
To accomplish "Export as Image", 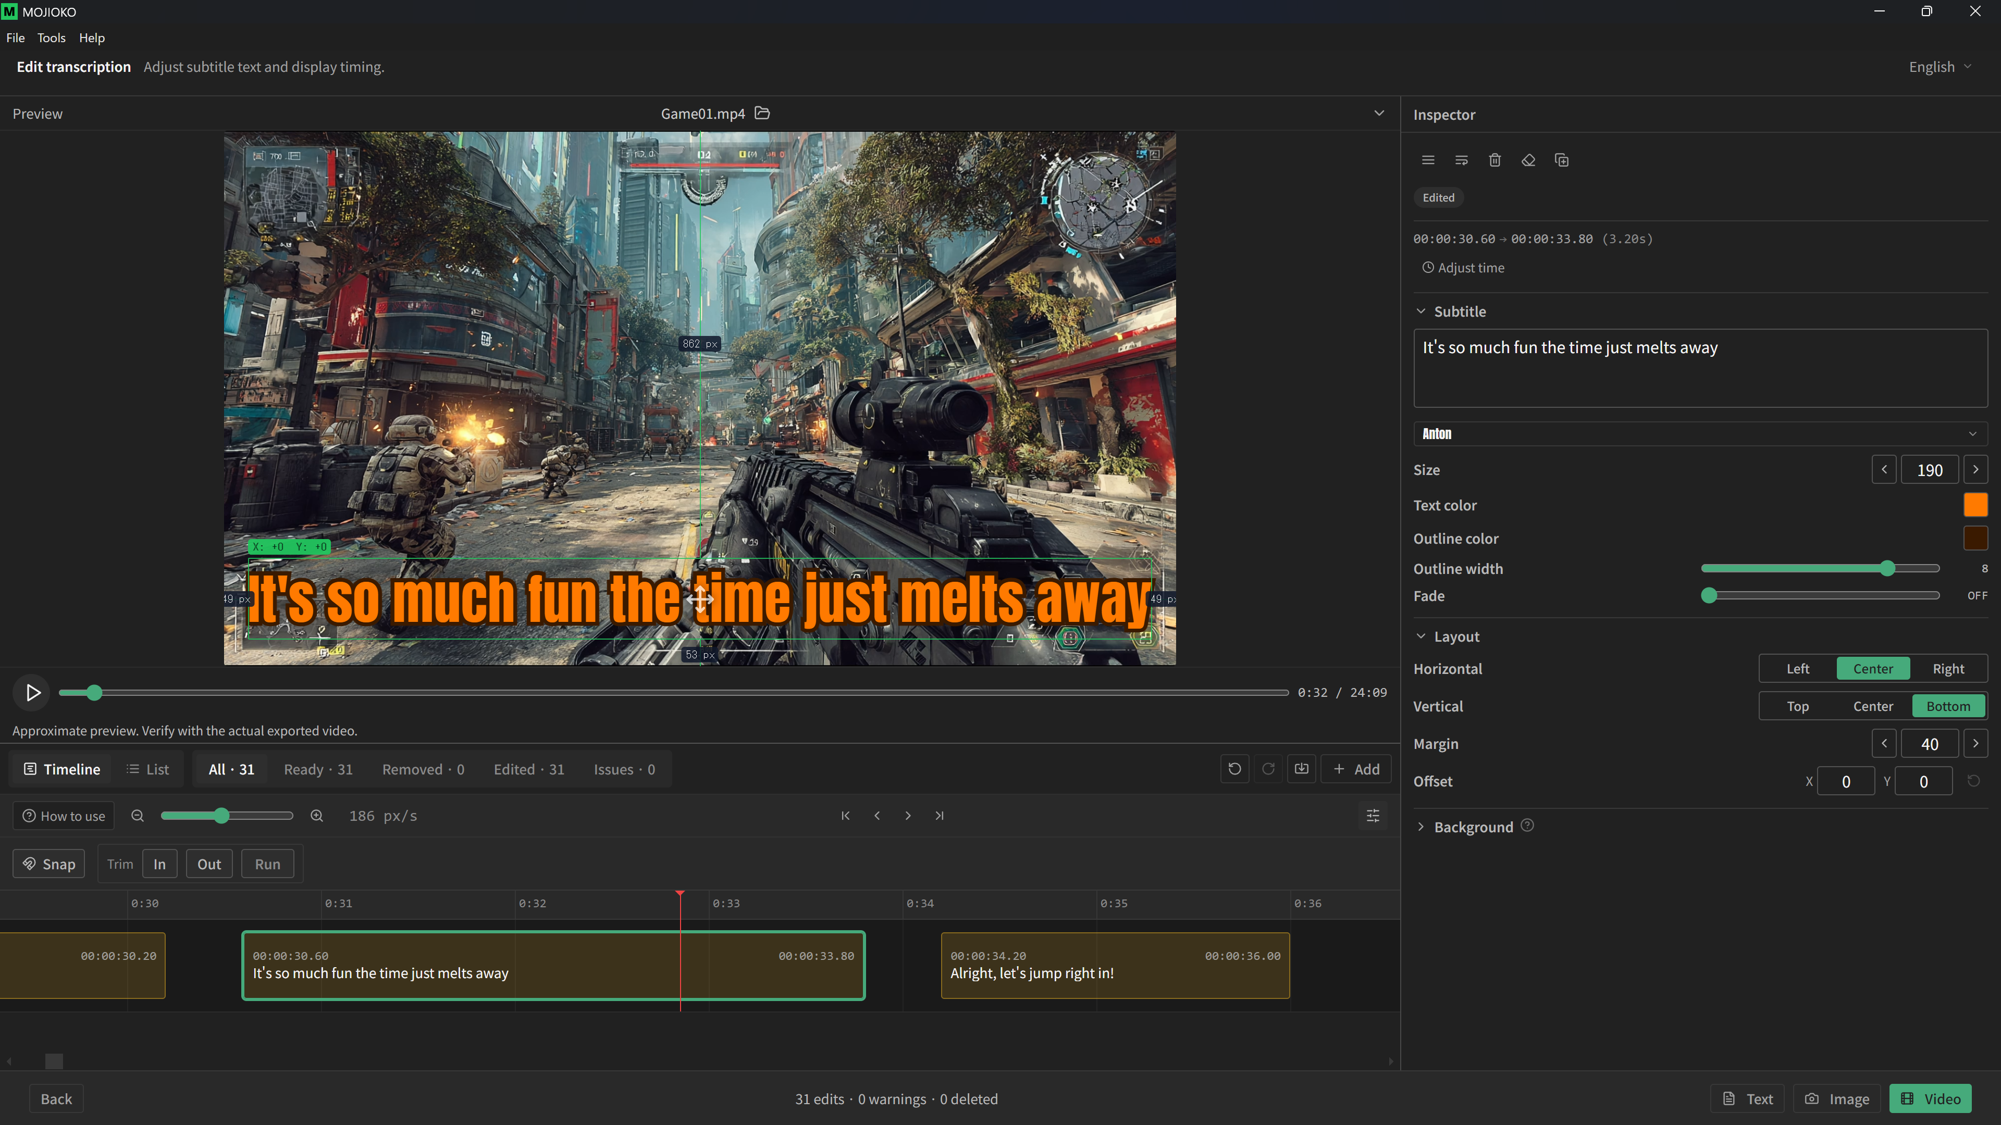I will [x=1836, y=1098].
